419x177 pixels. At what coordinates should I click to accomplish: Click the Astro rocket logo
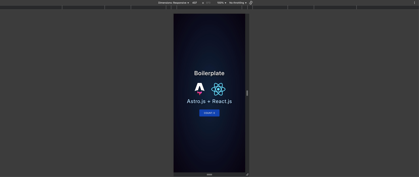pyautogui.click(x=200, y=89)
